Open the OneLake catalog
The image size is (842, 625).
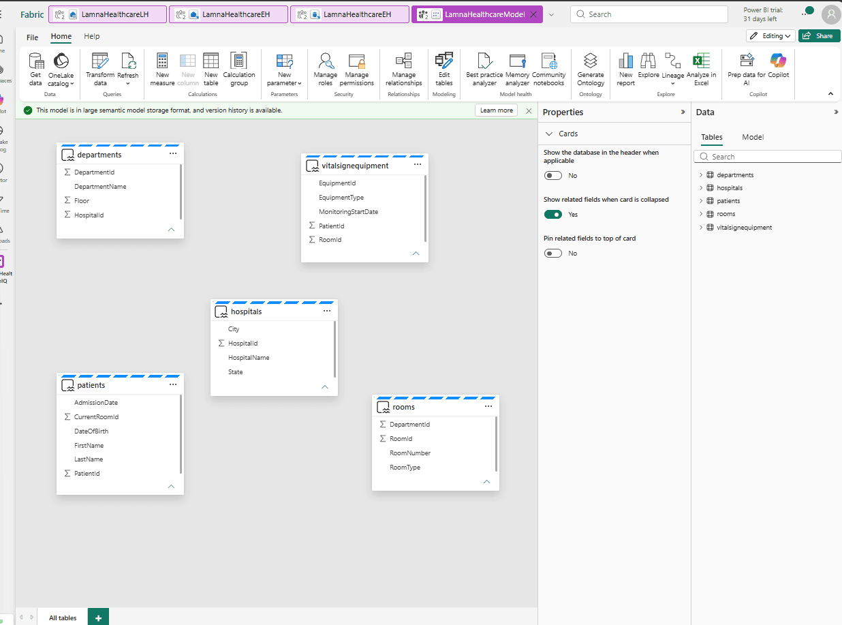tap(61, 70)
